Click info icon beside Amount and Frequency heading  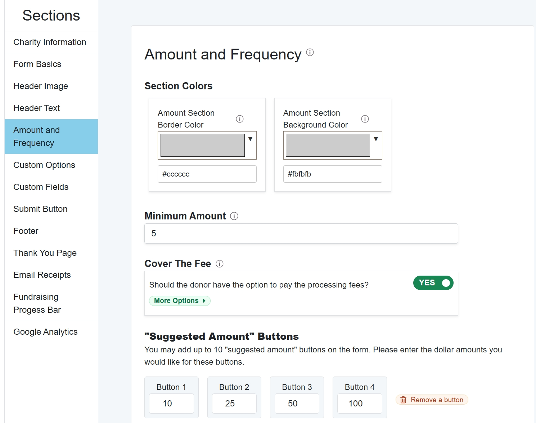(x=310, y=53)
